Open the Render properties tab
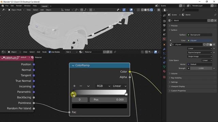This screenshot has width=218, height=122. [x=164, y=21]
